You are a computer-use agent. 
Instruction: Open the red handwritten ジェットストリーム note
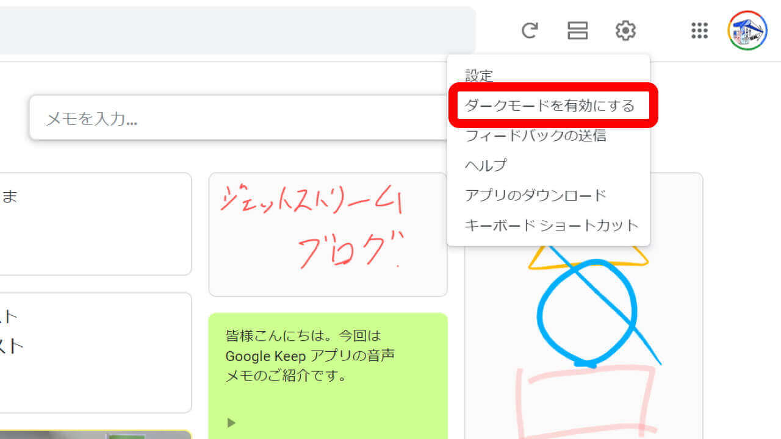click(x=328, y=235)
